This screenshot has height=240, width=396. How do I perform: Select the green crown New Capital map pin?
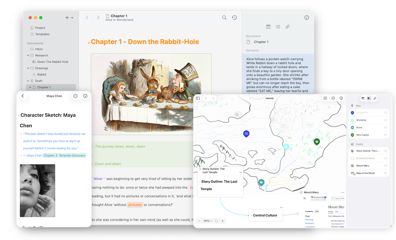point(317,141)
